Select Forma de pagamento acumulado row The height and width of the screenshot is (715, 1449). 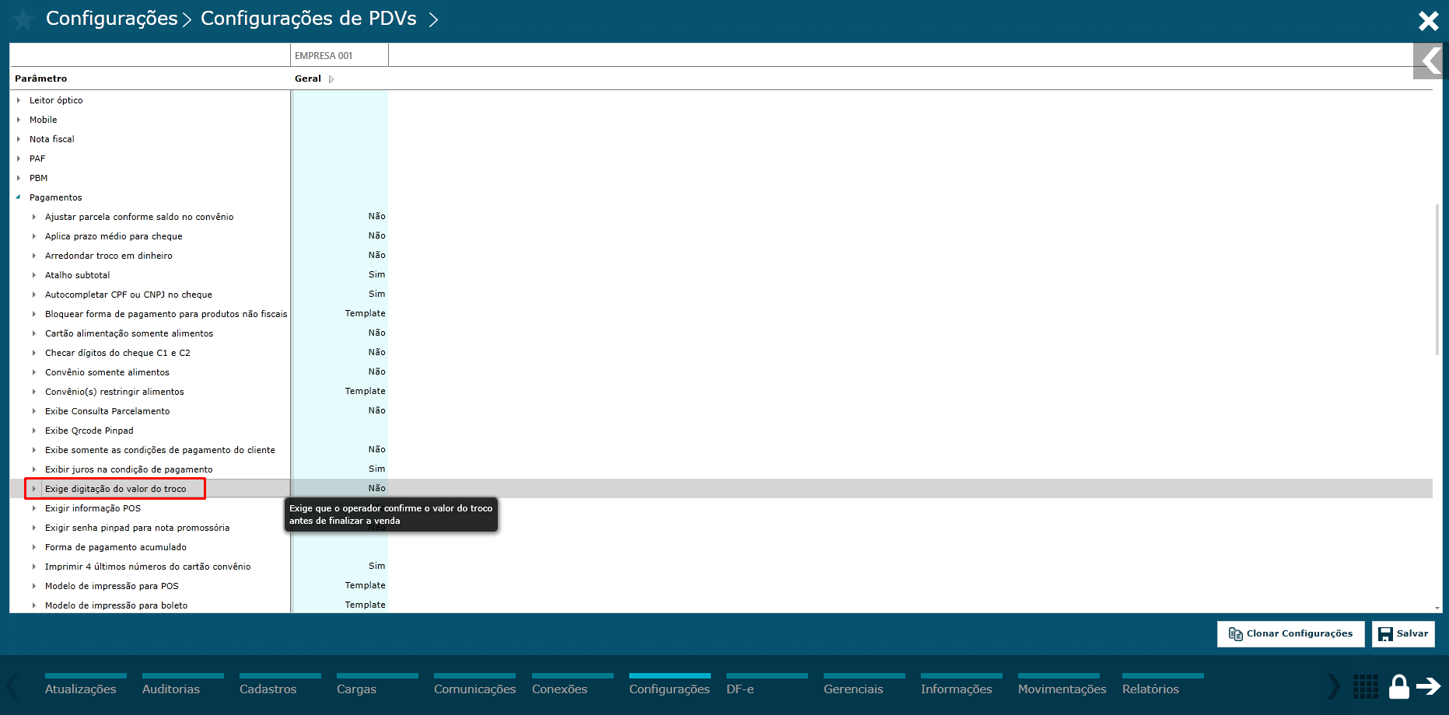pyautogui.click(x=116, y=547)
